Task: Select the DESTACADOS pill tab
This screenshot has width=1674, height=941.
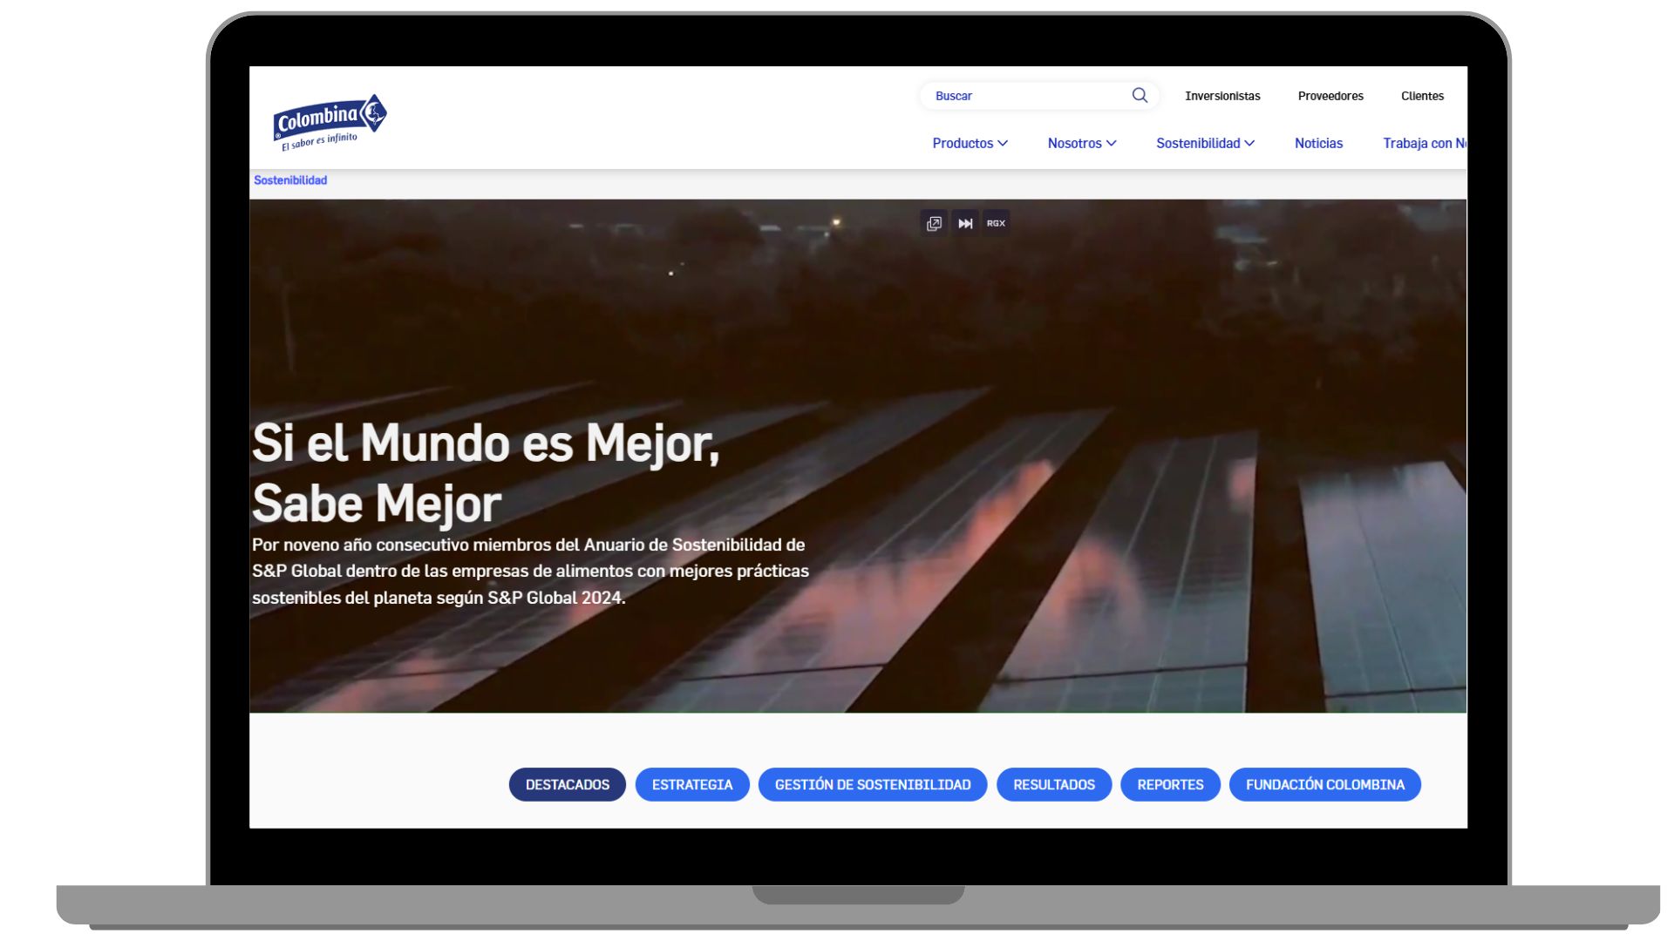Action: [x=568, y=785]
